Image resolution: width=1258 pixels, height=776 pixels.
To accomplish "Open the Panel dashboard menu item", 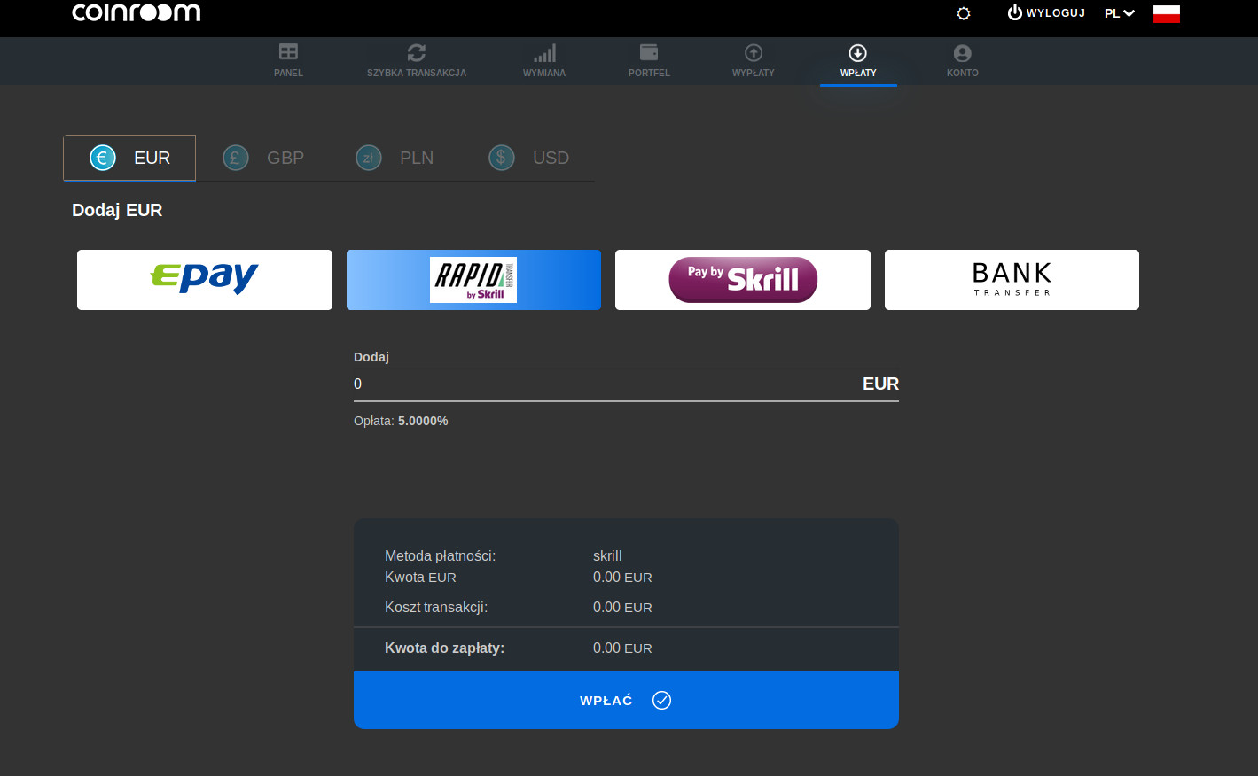I will (x=288, y=61).
